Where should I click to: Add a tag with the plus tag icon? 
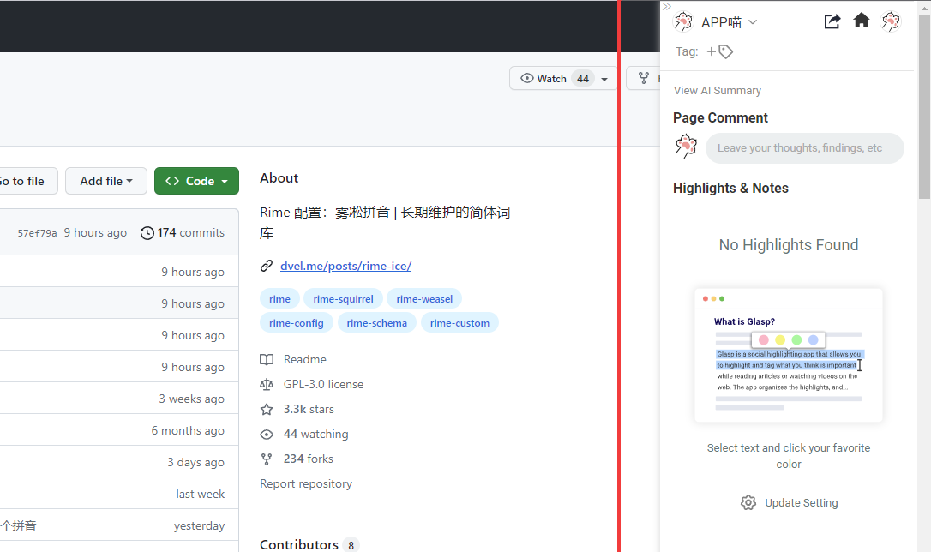pos(720,51)
